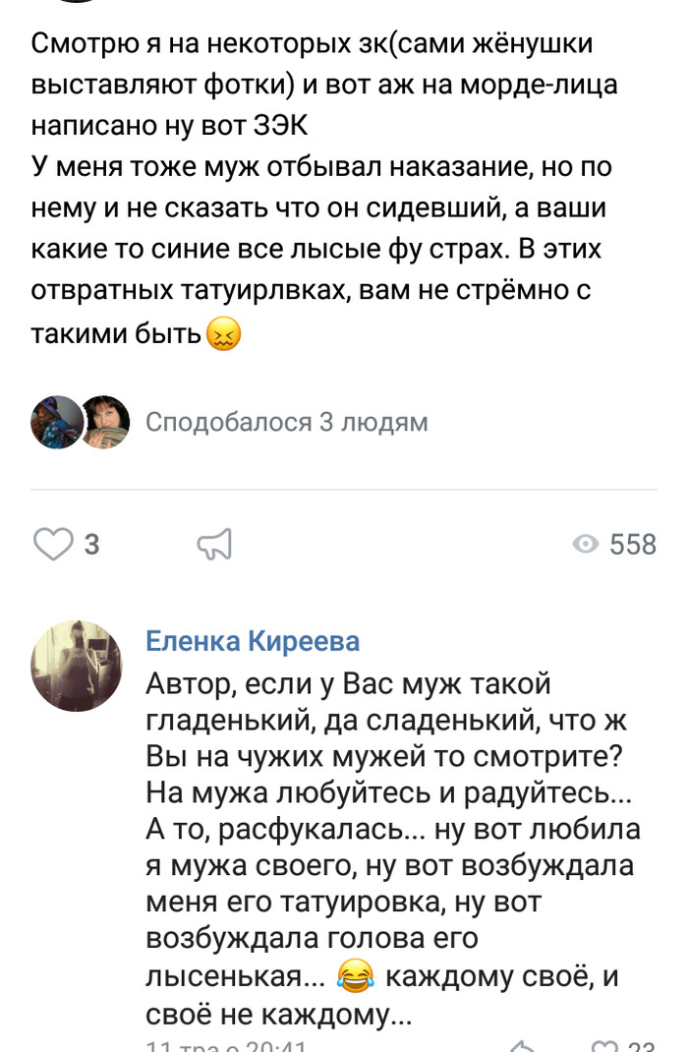This screenshot has height=1052, width=688.
Task: Click the comment line starting "Автор, если"
Action: click(x=348, y=683)
